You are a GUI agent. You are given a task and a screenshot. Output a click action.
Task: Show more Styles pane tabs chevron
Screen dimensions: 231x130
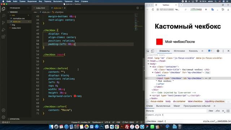(214, 106)
